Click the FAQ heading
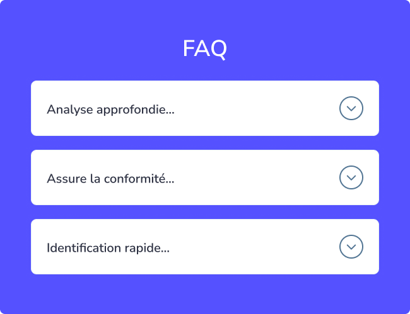The height and width of the screenshot is (314, 410). (x=204, y=48)
